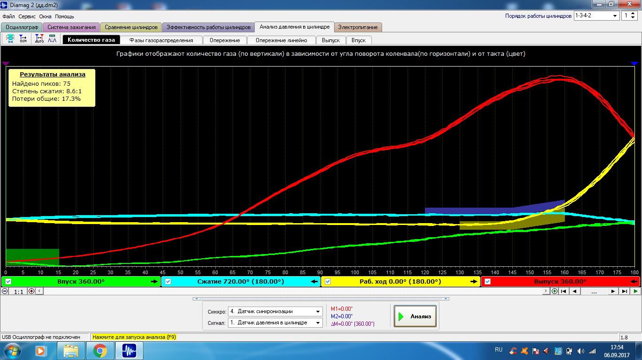Viewport: 642px width, 360px height.
Task: Click the white speaker volume tray icon
Action: (x=581, y=351)
